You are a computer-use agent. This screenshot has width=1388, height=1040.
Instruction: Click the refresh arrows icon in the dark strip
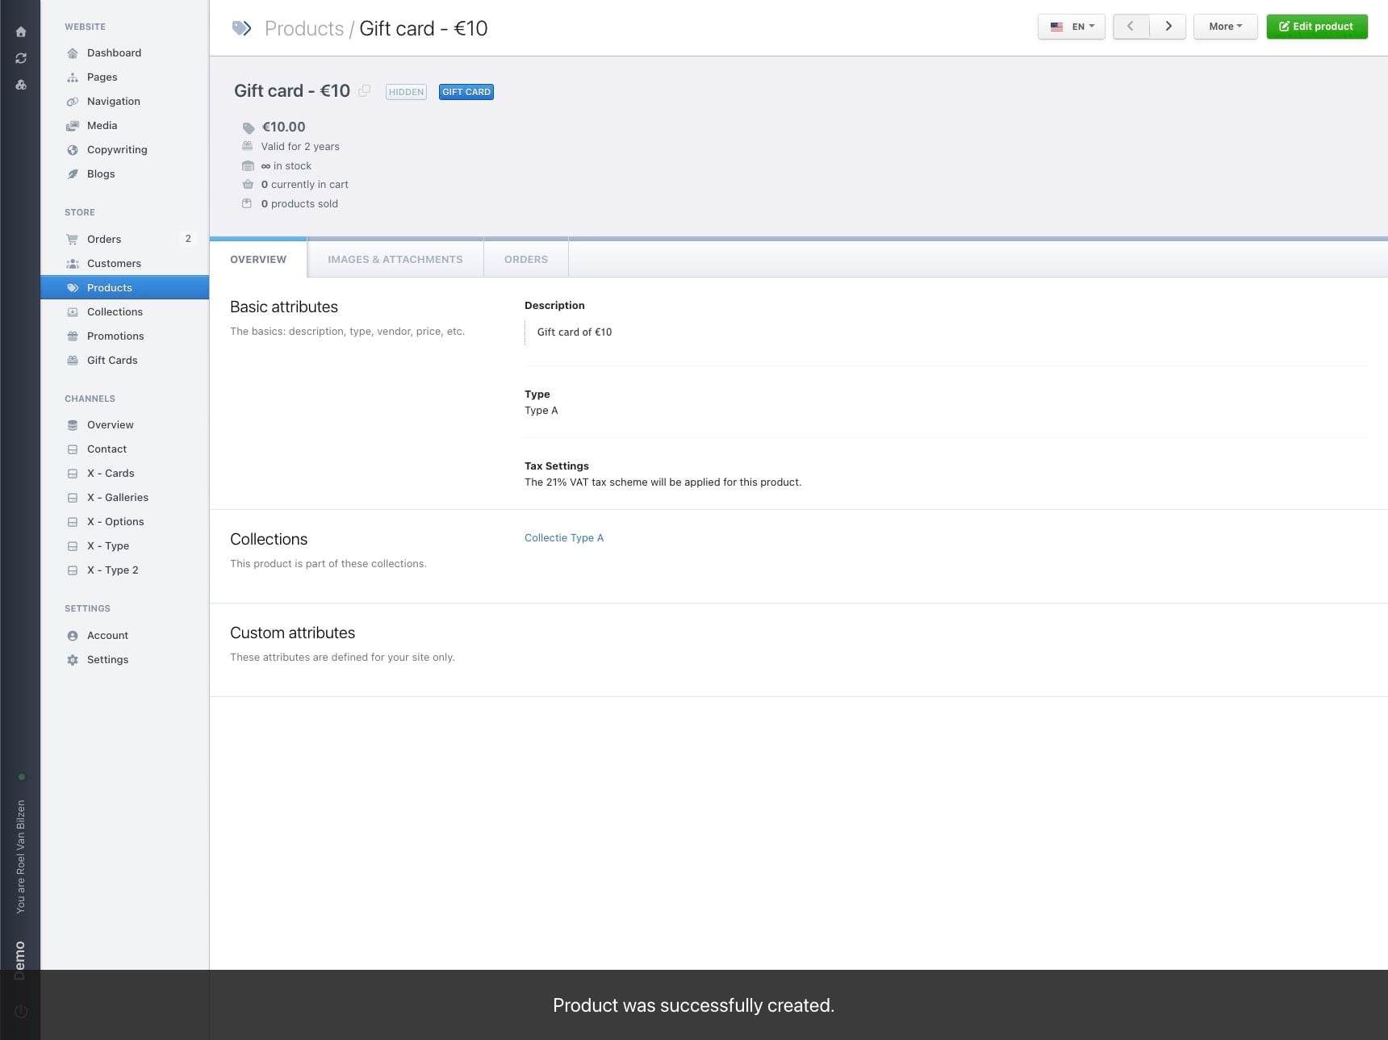(21, 58)
